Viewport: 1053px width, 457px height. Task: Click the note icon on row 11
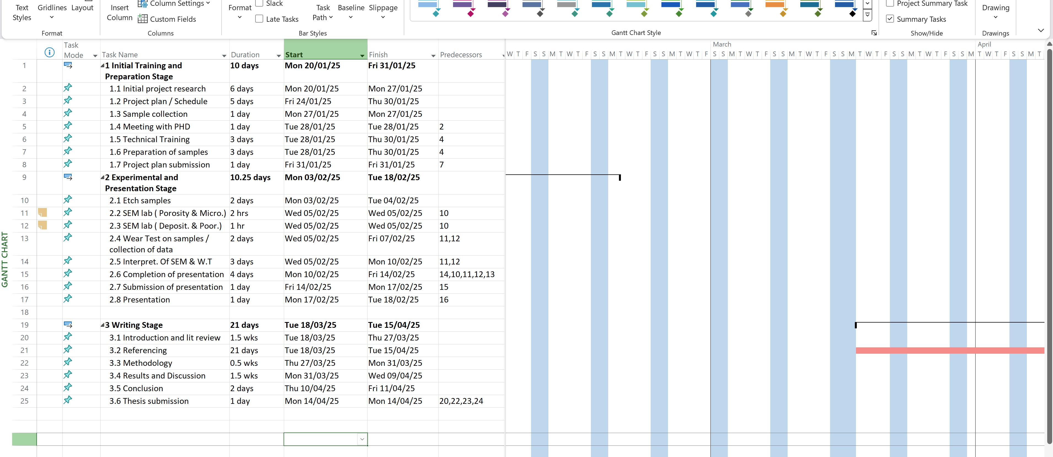point(42,213)
